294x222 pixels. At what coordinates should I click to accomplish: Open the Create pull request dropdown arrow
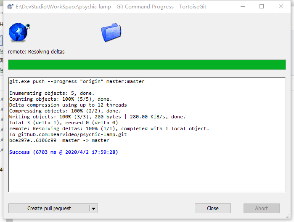coord(93,208)
